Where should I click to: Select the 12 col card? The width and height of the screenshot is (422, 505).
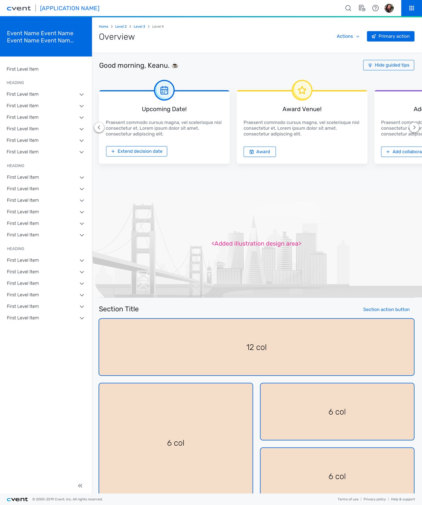pyautogui.click(x=257, y=347)
